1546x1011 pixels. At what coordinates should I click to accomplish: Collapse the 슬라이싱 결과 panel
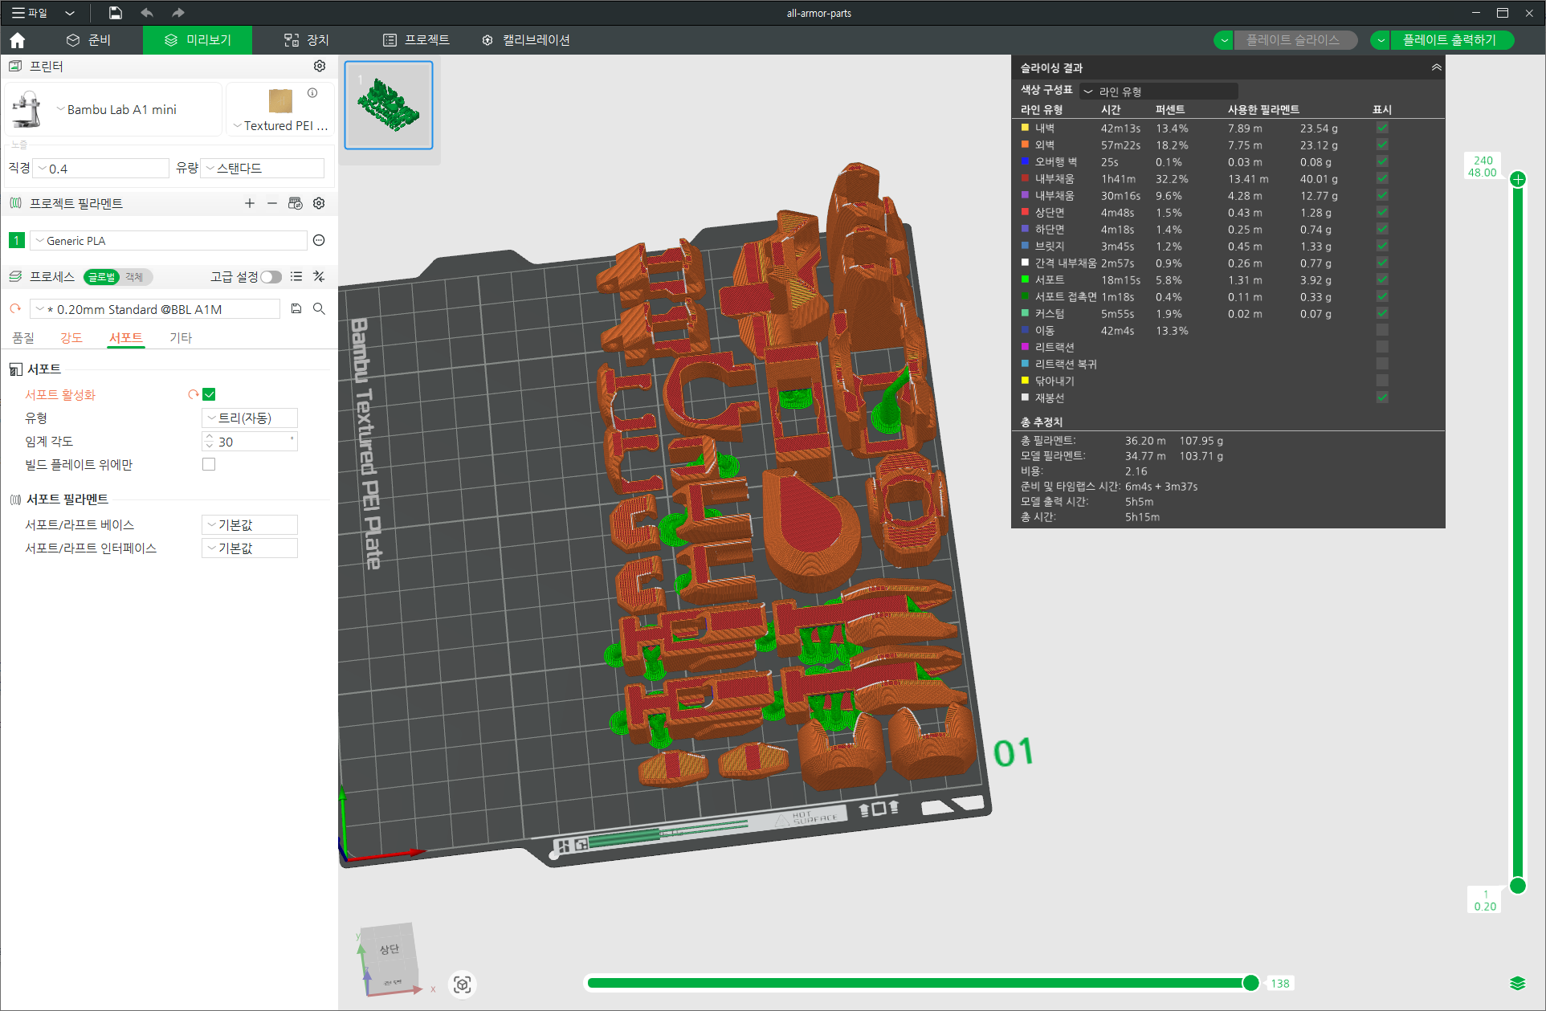coord(1436,67)
